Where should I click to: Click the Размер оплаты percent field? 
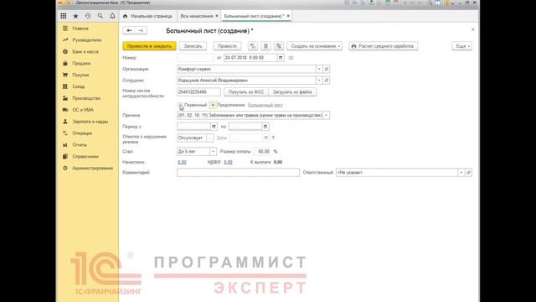pos(262,151)
